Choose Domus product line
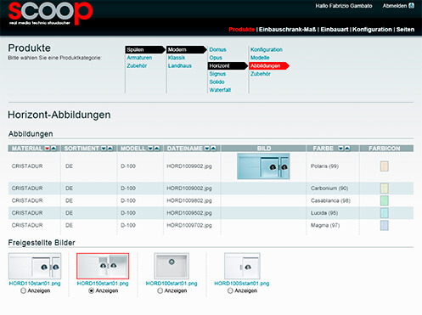Screen dimensions: 422x315 [x=217, y=49]
